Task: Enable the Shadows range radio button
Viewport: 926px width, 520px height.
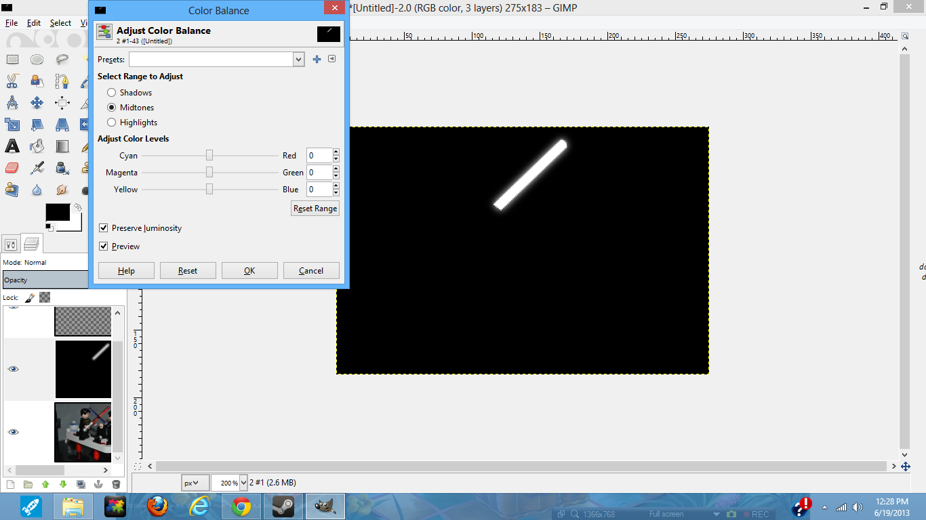Action: 111,92
